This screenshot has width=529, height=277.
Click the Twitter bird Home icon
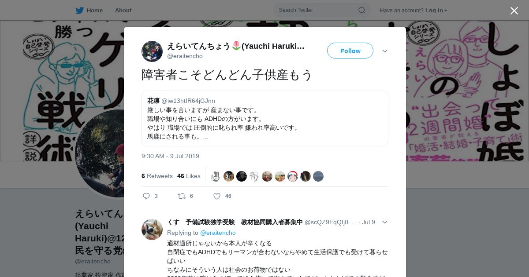click(x=79, y=10)
